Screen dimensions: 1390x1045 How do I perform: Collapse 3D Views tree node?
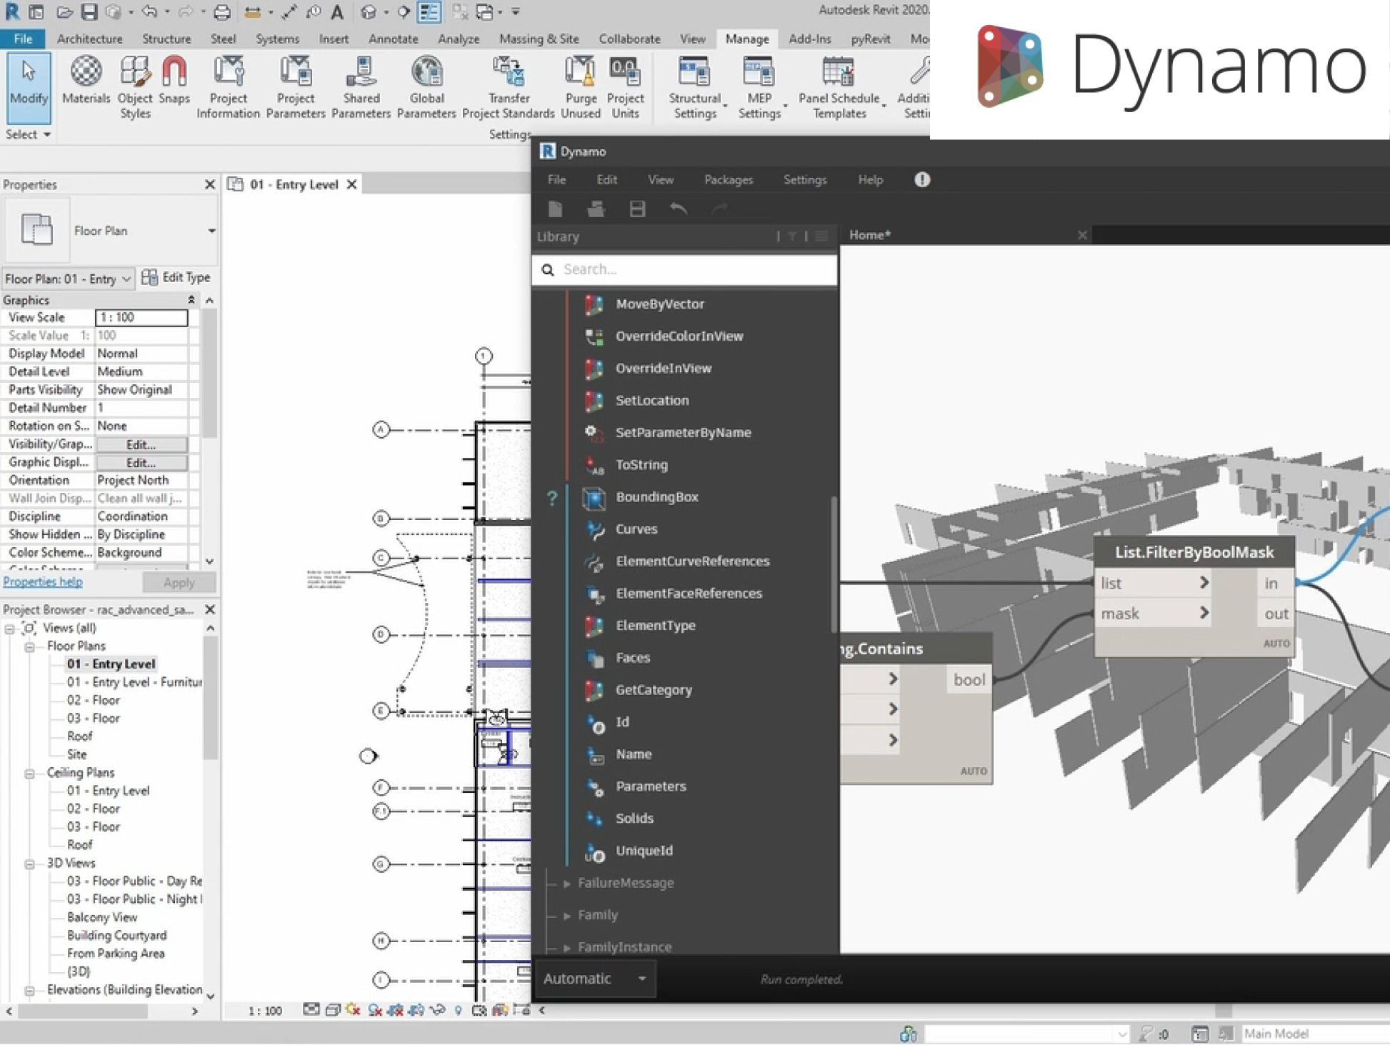pyautogui.click(x=30, y=864)
